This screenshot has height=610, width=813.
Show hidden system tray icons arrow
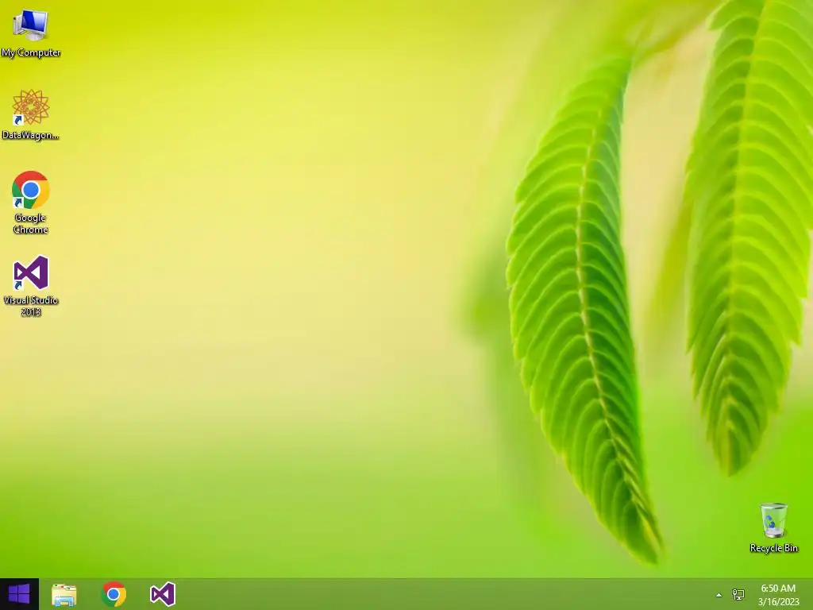pyautogui.click(x=719, y=595)
